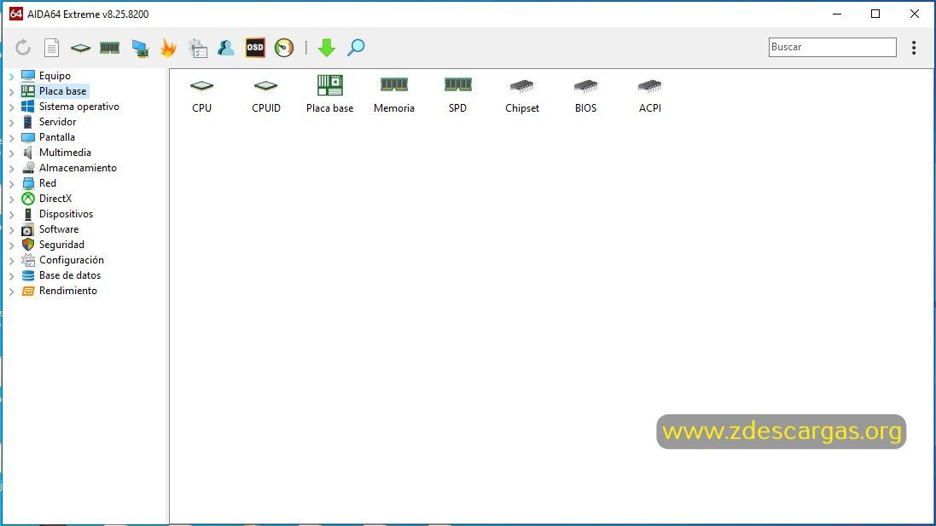Select Multimedia in the sidebar tree

pyautogui.click(x=65, y=153)
